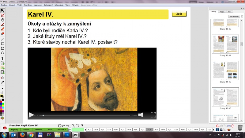
Task: Open Strany 46, 47 page thumbnail
Action: click(x=225, y=97)
